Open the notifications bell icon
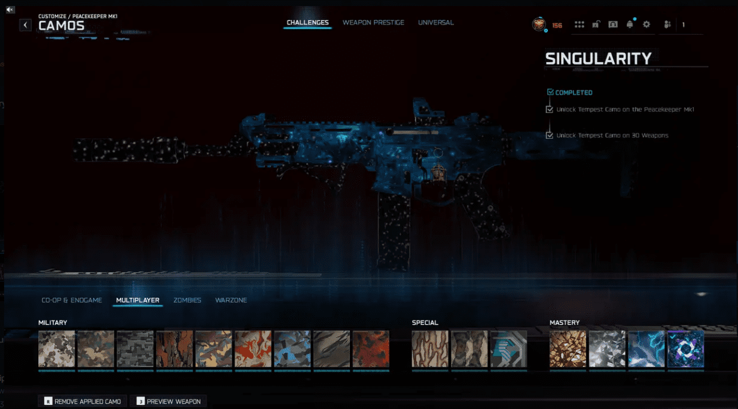Screen dimensions: 738x409 630,25
